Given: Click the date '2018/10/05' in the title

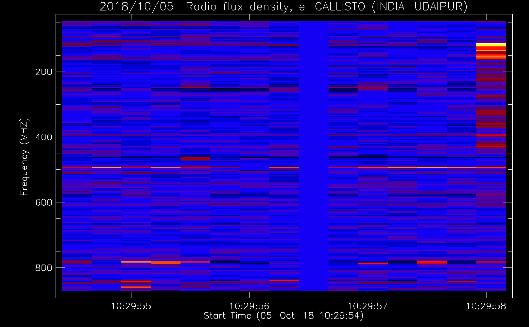Looking at the screenshot, I should [x=137, y=7].
